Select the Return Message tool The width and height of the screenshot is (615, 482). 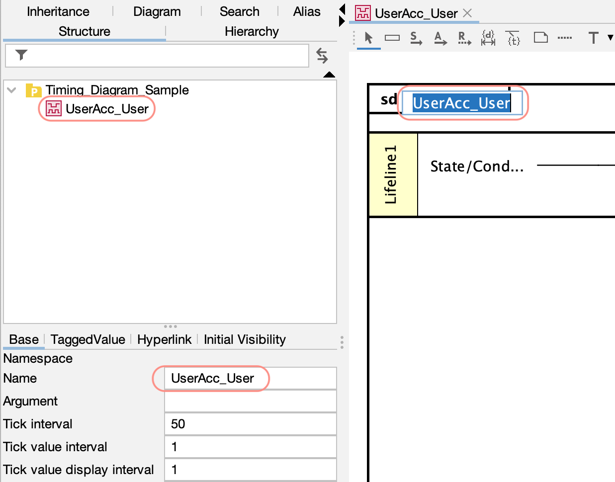click(463, 38)
